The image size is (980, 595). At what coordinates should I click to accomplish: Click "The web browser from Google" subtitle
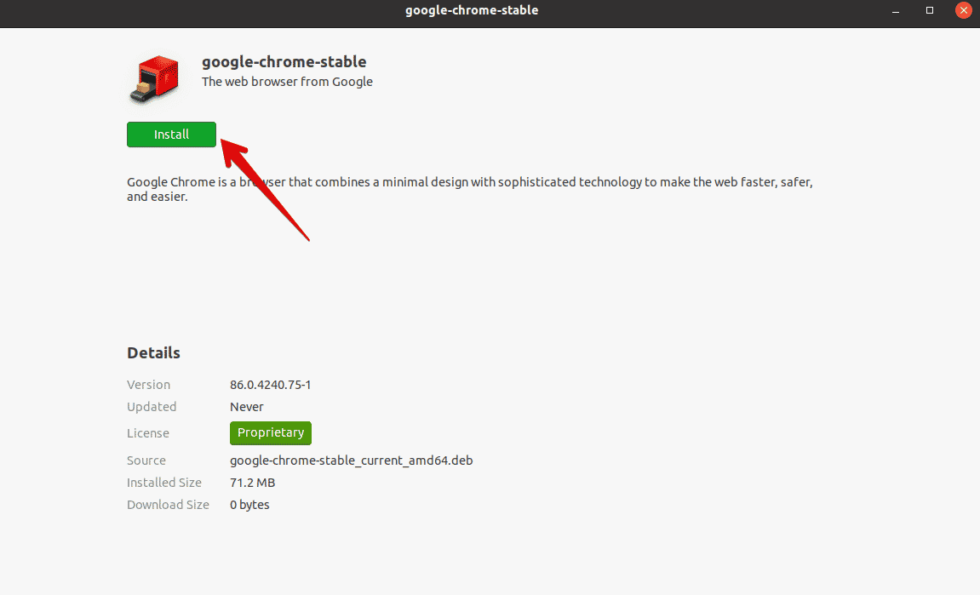(287, 82)
